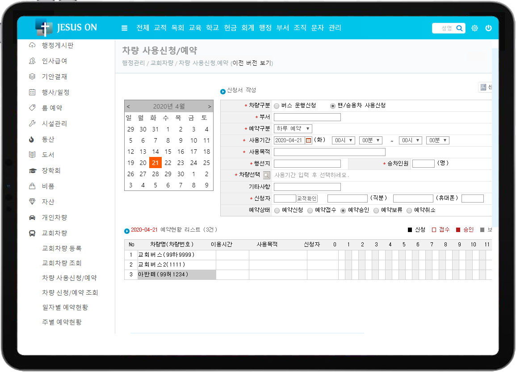Open 교적 top menu item
Viewport: 516px width, 372px height.
(x=160, y=28)
